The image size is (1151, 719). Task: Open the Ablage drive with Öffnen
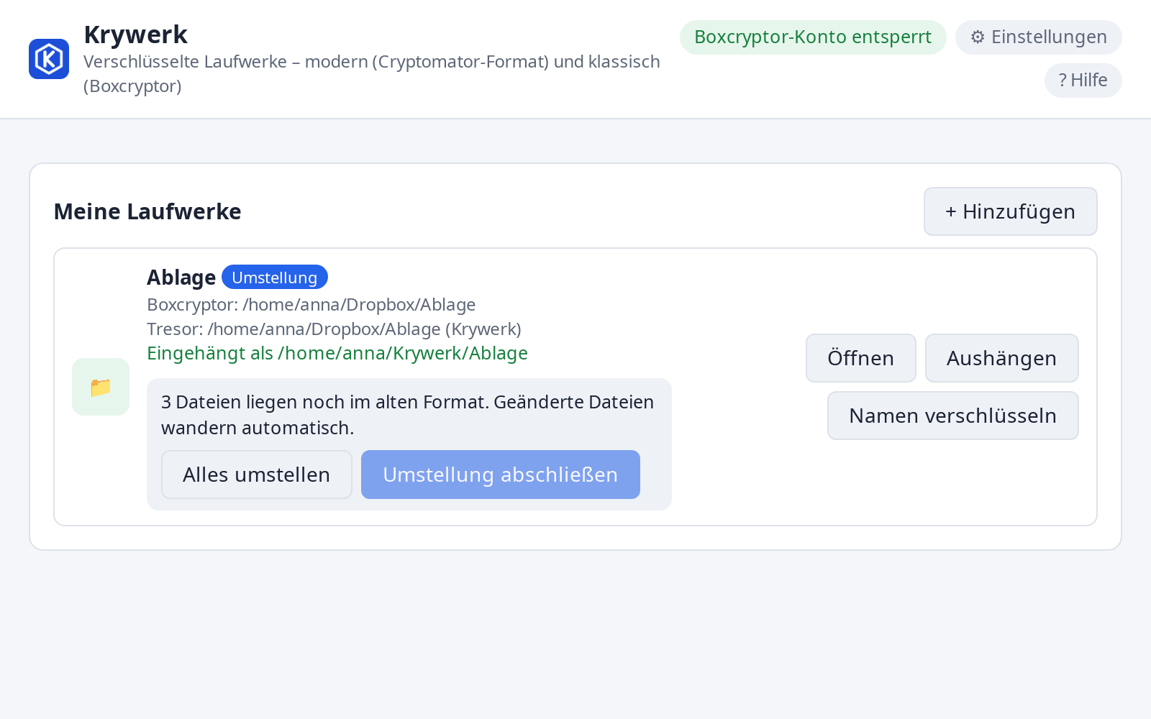(x=860, y=358)
